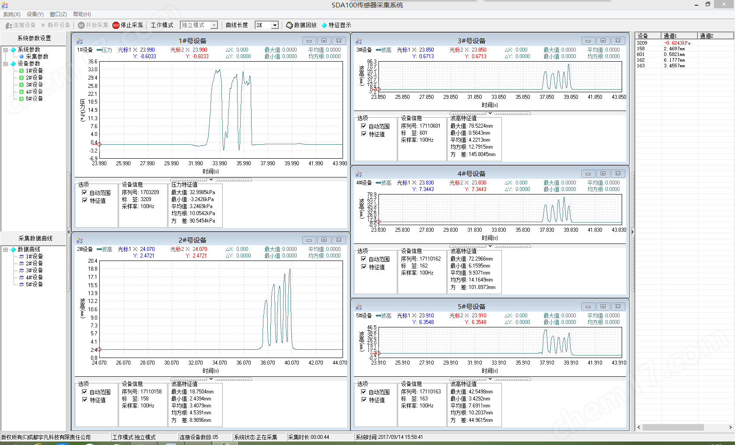Toggle 自动范围 checkbox in 3#号设备 window

click(x=364, y=126)
